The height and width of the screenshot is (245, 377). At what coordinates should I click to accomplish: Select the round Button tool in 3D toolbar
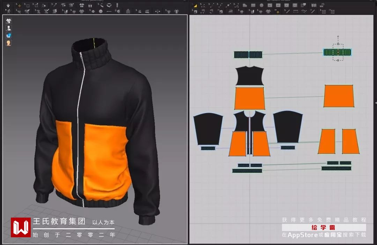tap(101, 11)
